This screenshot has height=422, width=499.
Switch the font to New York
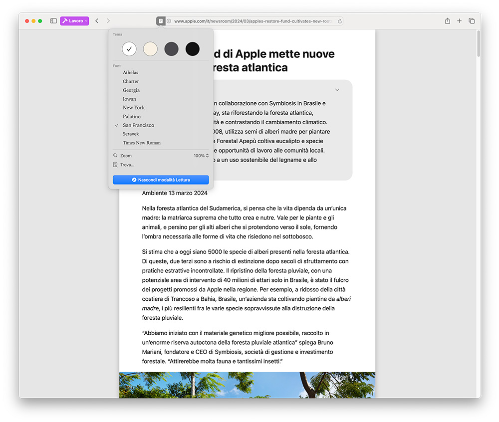pos(133,107)
